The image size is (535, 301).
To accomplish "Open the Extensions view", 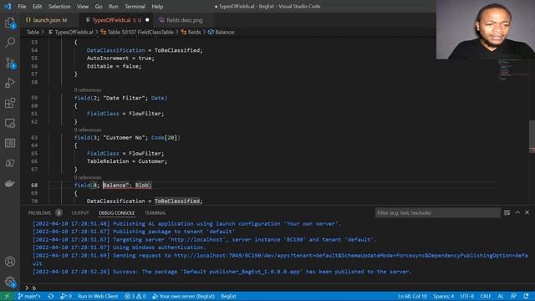I will click(x=10, y=103).
